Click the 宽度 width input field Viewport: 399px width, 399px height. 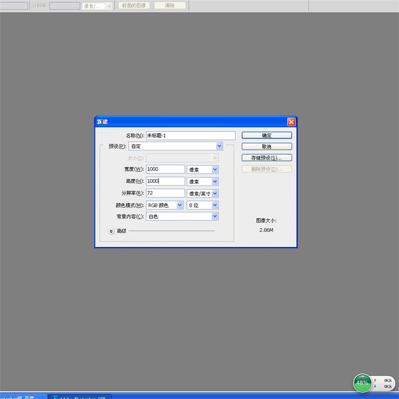[x=165, y=170]
